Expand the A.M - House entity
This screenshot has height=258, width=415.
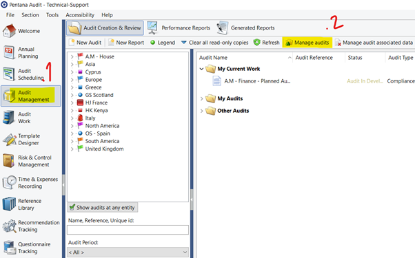72,57
